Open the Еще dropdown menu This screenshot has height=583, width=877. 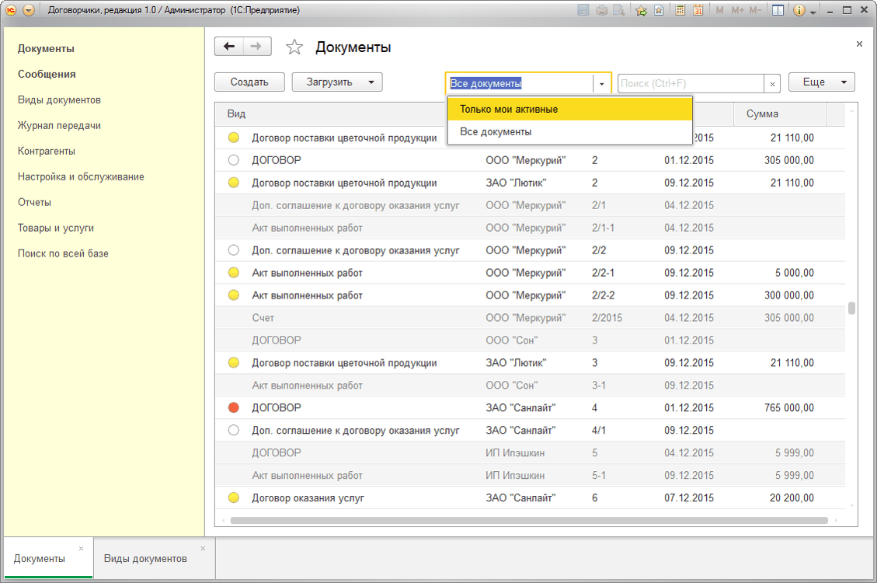pyautogui.click(x=821, y=82)
